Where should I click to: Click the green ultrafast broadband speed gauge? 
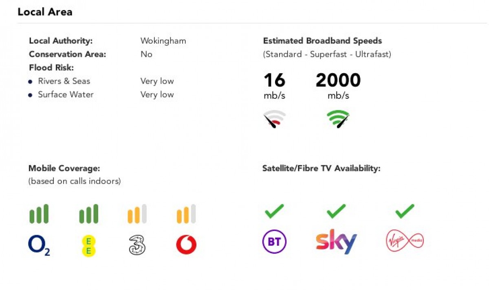click(338, 119)
